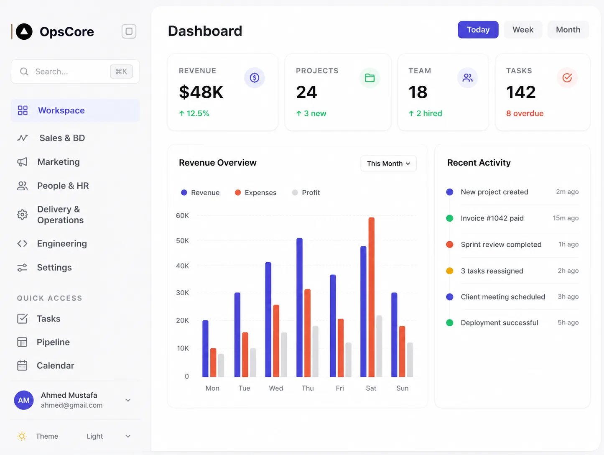Click the Delivery & Operations gear icon

[22, 215]
